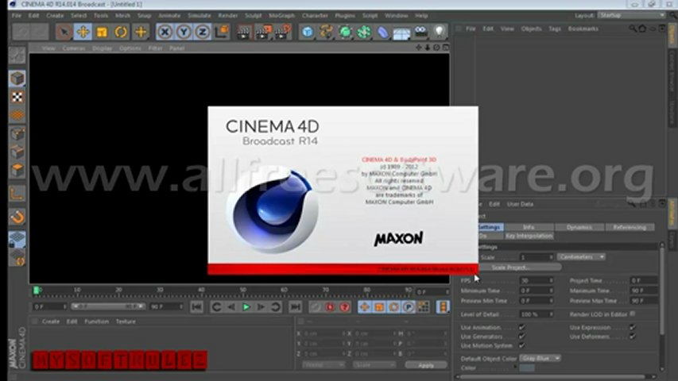Open Bookmarks menu in Object Manager

click(x=583, y=29)
